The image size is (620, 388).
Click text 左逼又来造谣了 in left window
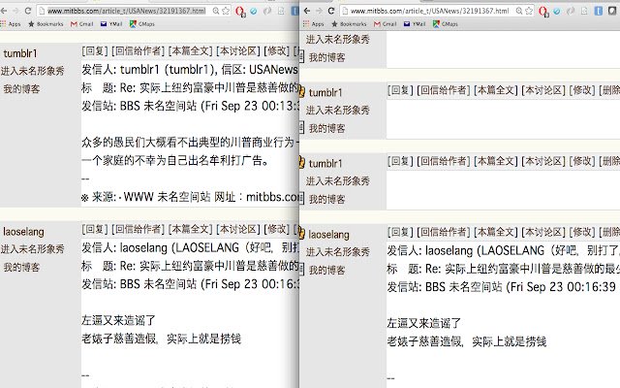tap(118, 320)
